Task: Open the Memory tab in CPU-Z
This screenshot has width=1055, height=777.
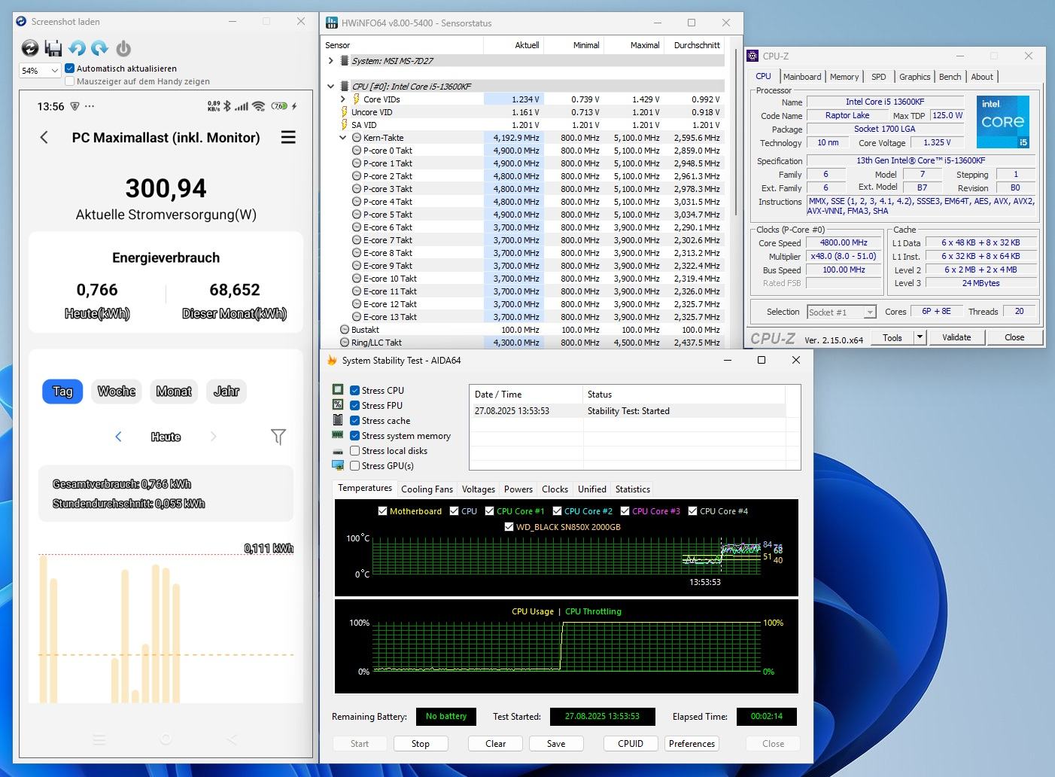Action: [844, 77]
